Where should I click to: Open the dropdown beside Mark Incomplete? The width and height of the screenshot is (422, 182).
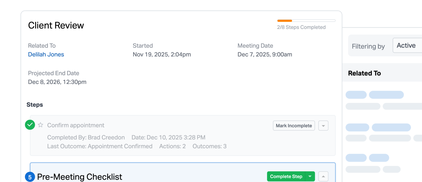[x=323, y=126]
